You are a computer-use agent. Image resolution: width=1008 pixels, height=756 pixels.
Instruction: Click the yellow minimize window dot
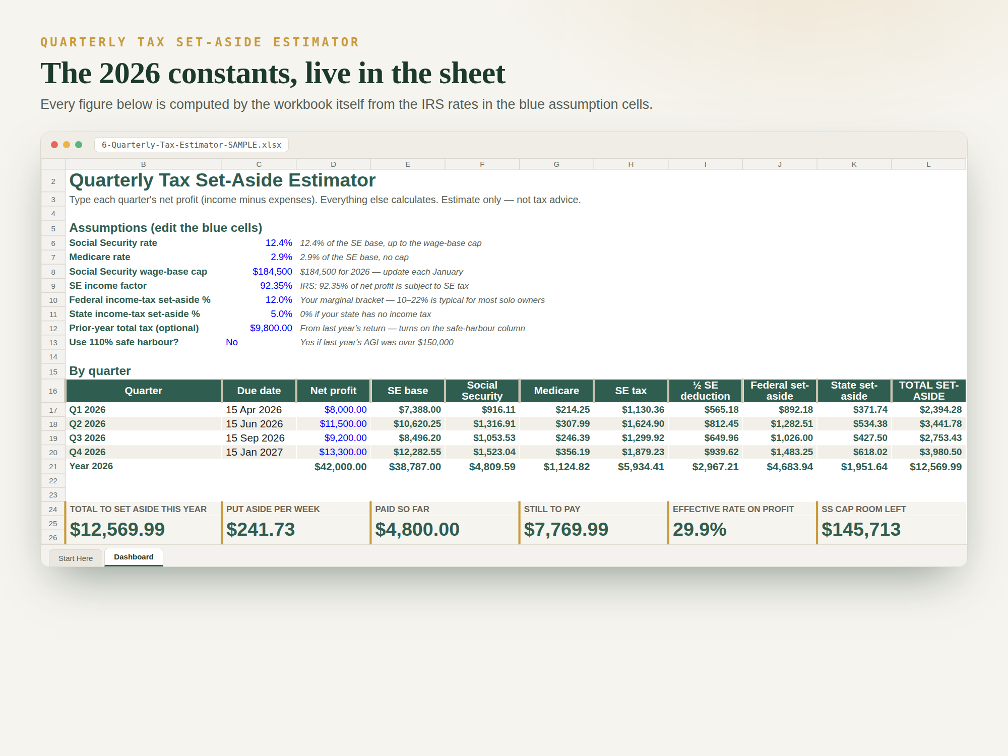(x=67, y=145)
